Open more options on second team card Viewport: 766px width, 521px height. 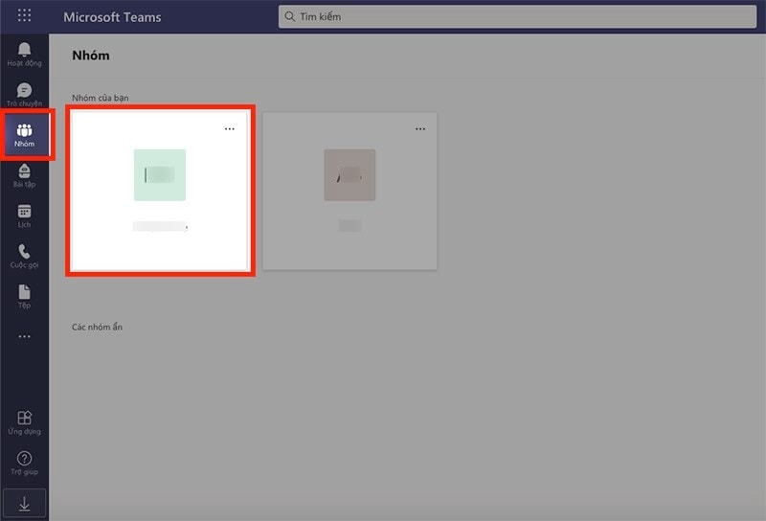click(x=419, y=129)
